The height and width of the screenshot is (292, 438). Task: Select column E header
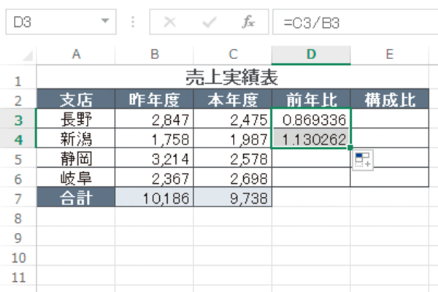pyautogui.click(x=390, y=55)
